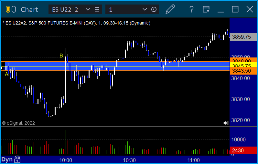Click the 3840.00 price axis label
The height and width of the screenshot is (164, 258).
[241, 78]
